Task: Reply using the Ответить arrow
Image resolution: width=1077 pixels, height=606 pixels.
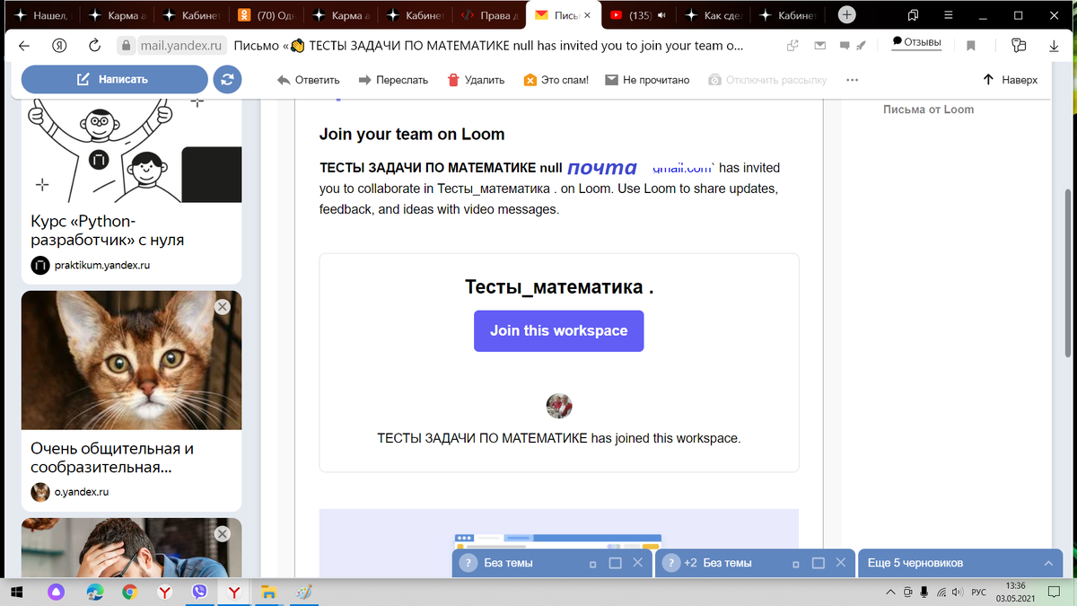Action: (308, 80)
